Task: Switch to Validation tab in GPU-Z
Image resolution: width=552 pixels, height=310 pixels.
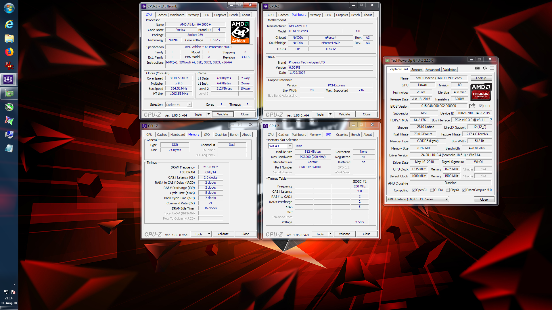Action: click(x=450, y=70)
